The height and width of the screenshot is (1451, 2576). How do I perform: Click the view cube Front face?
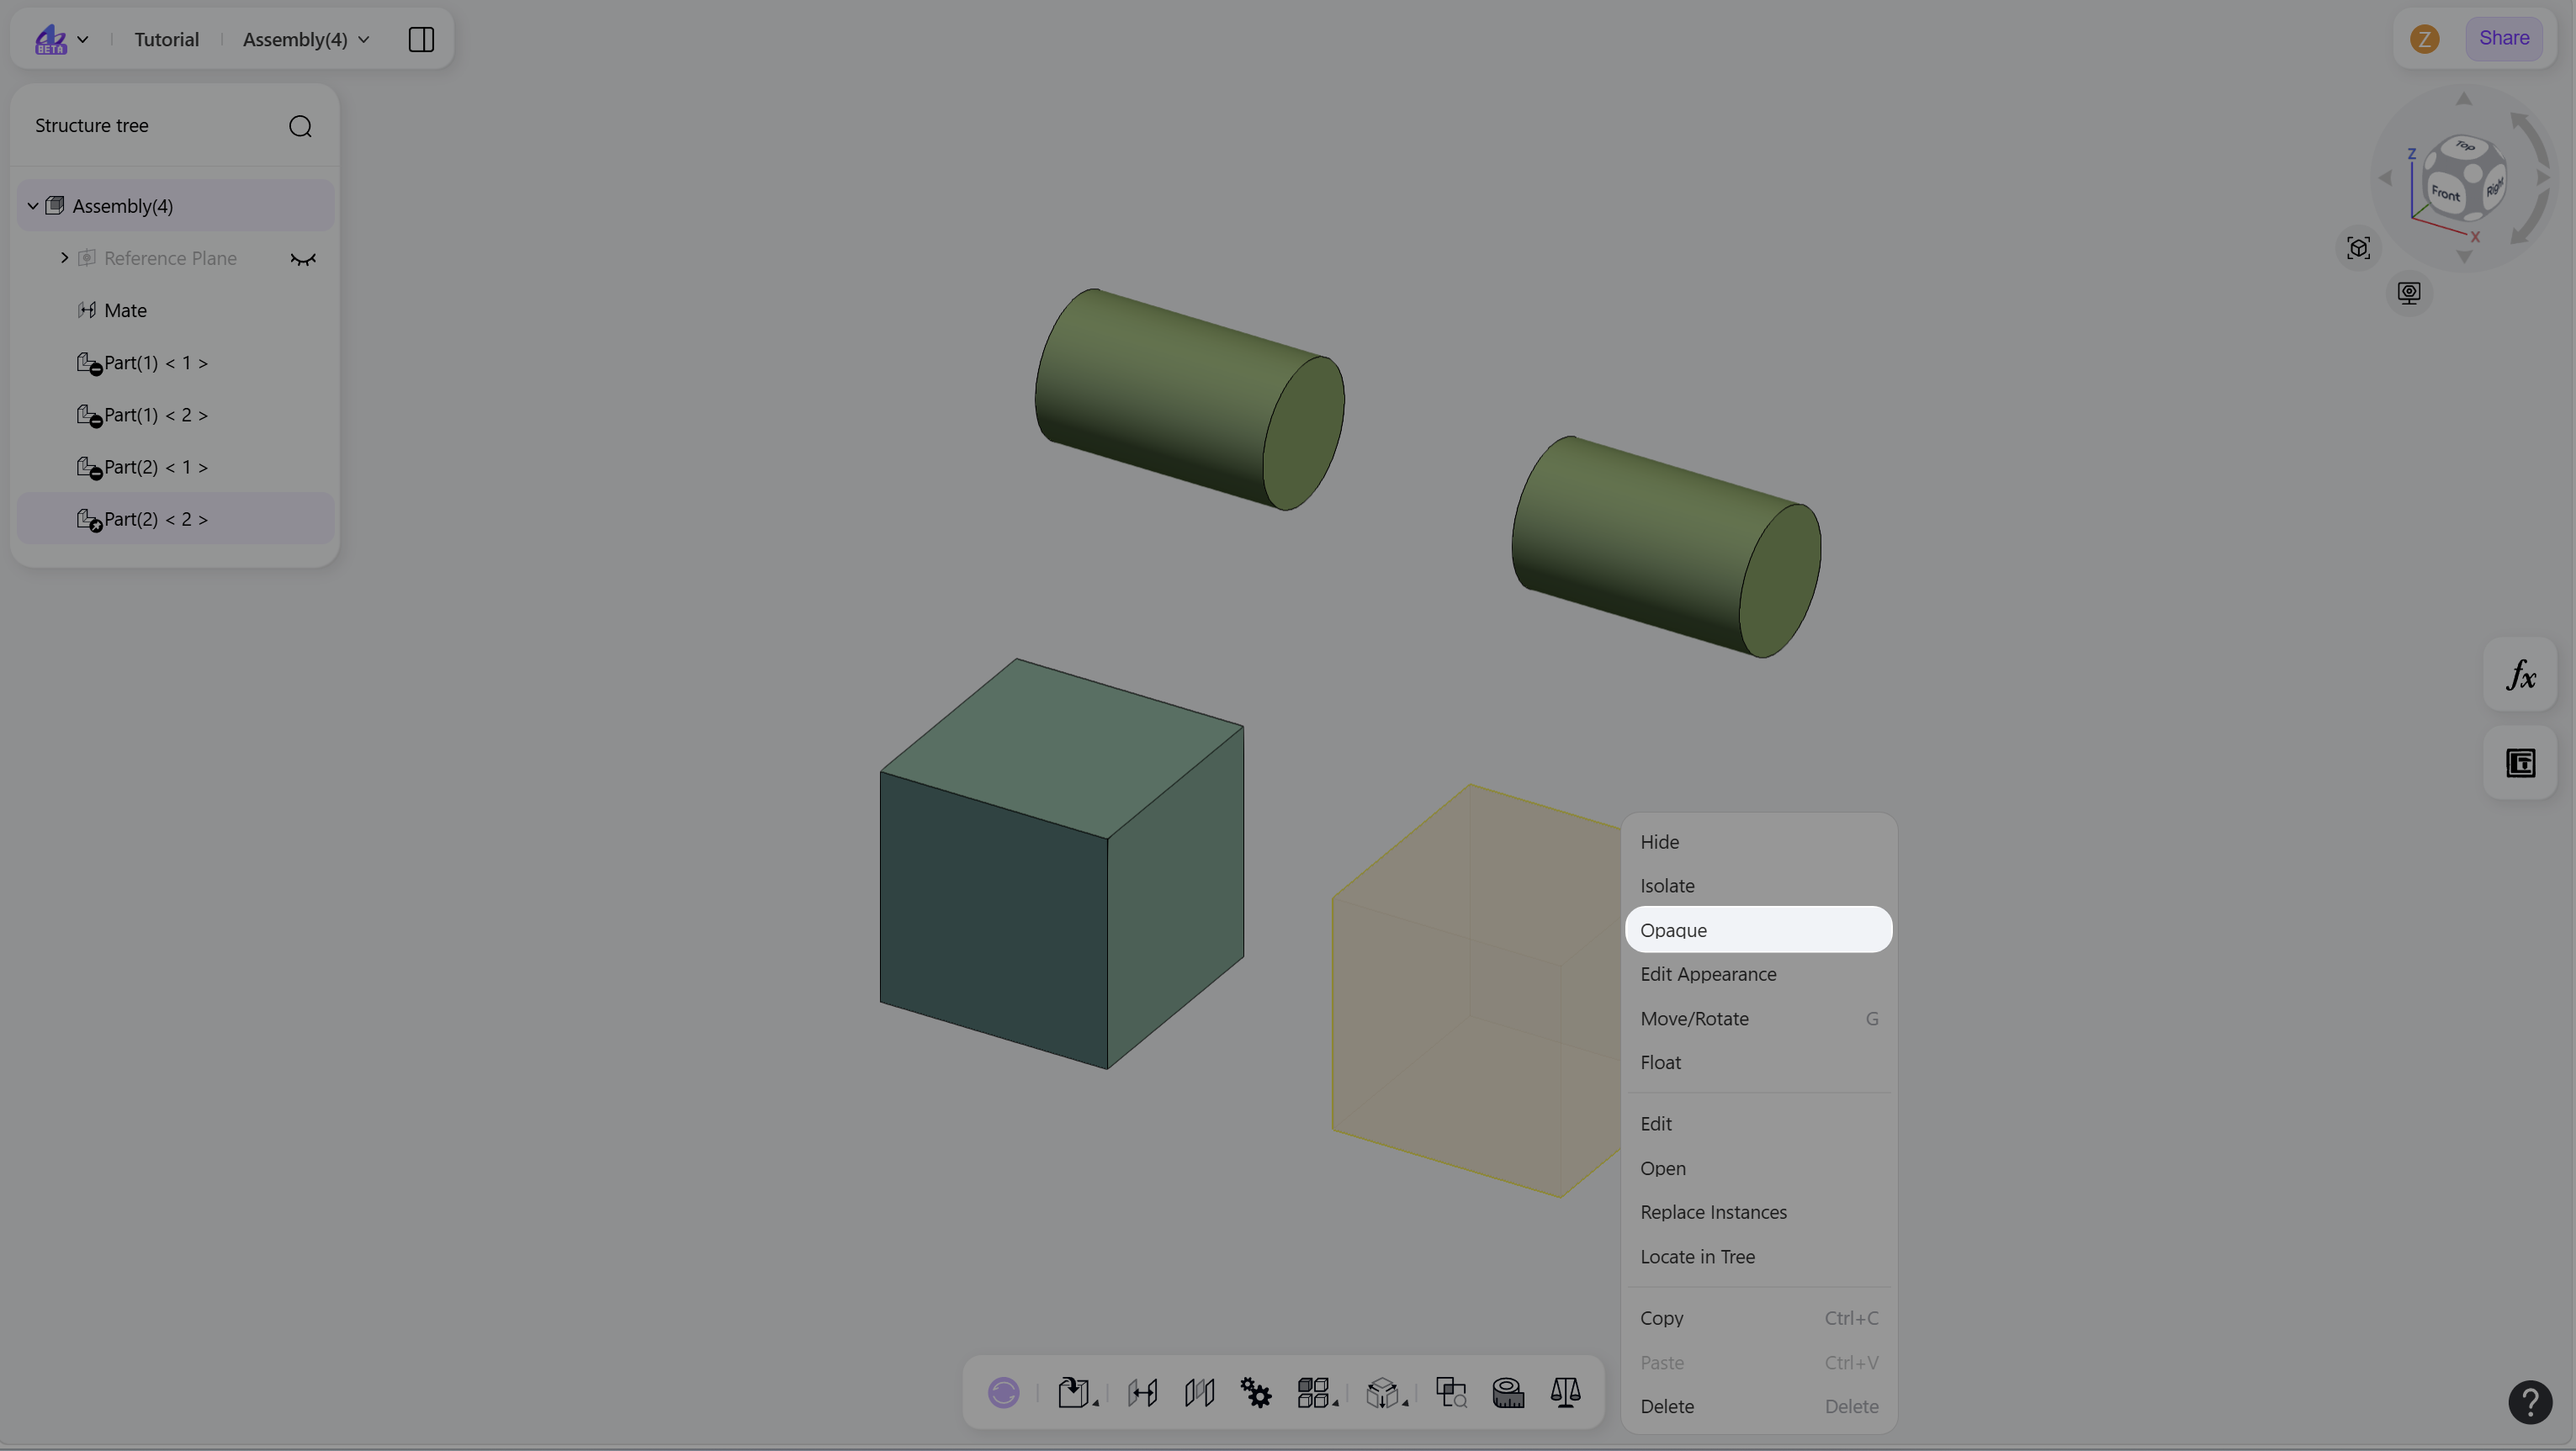(2446, 193)
